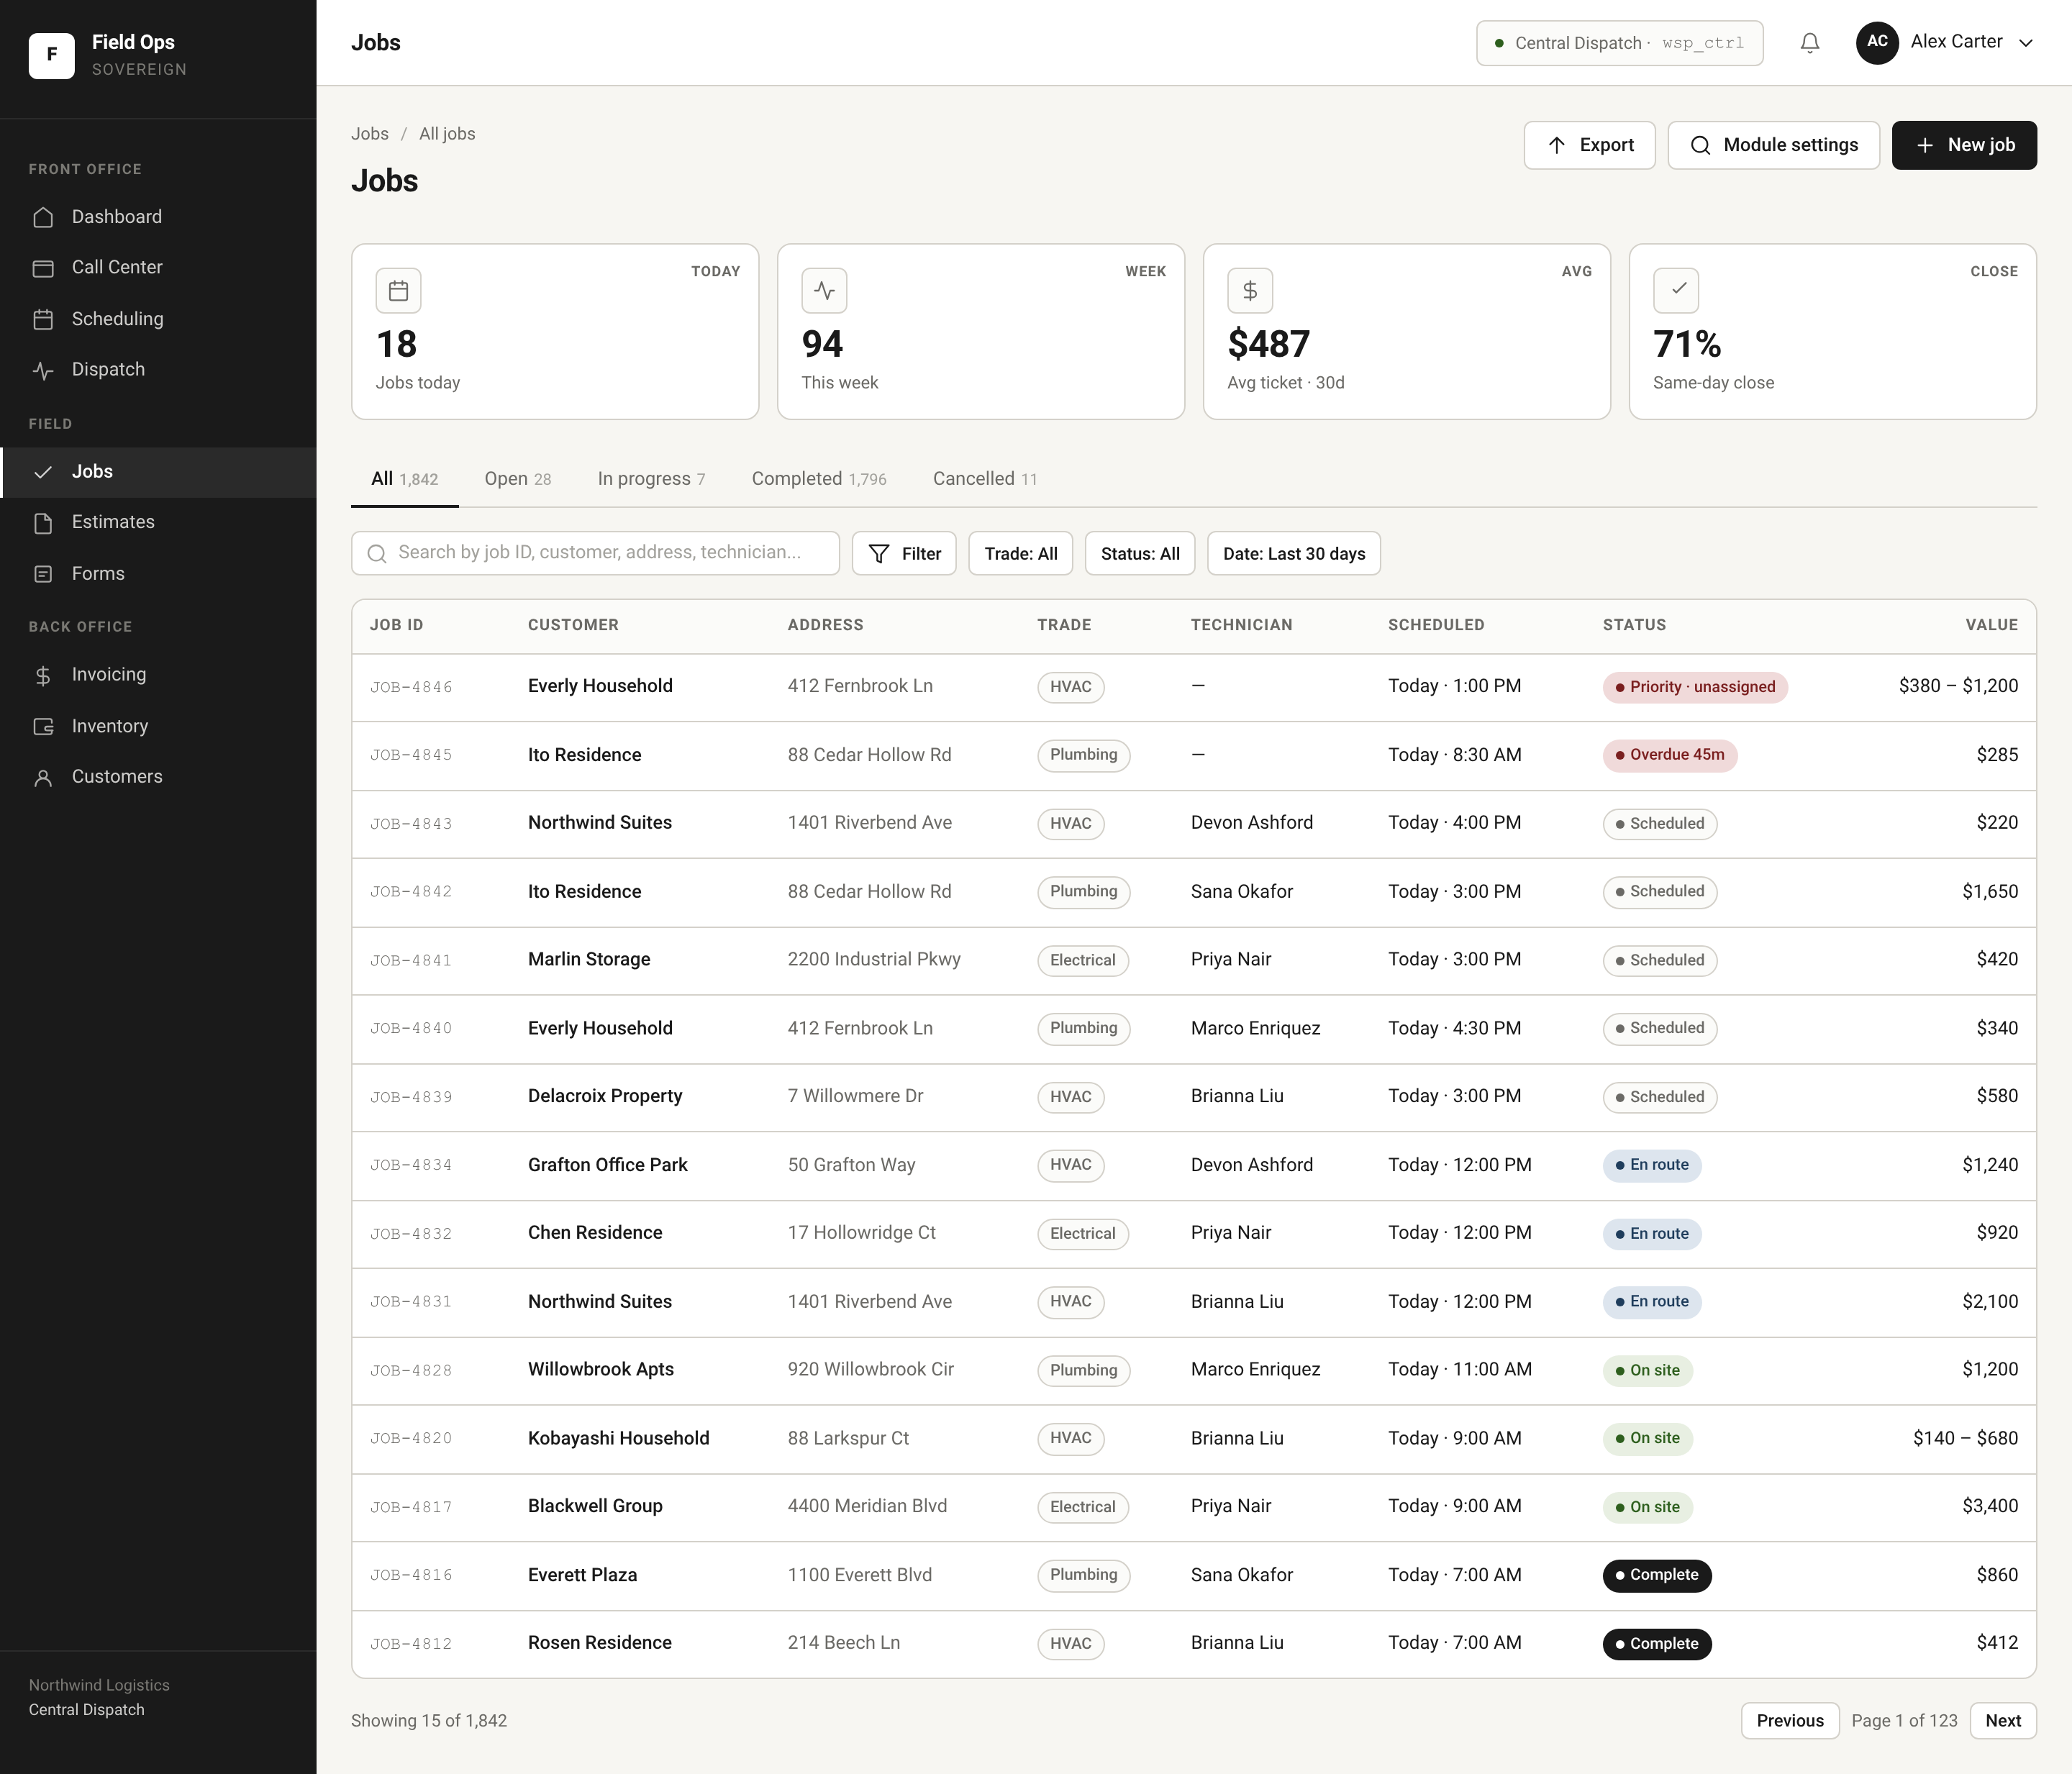The image size is (2072, 1774).
Task: Open the Trade: All dropdown
Action: (1020, 554)
